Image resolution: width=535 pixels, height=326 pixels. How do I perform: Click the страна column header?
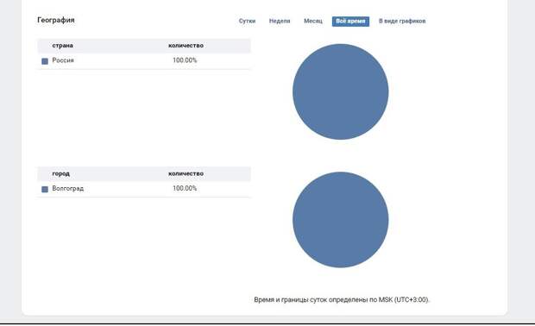(62, 46)
